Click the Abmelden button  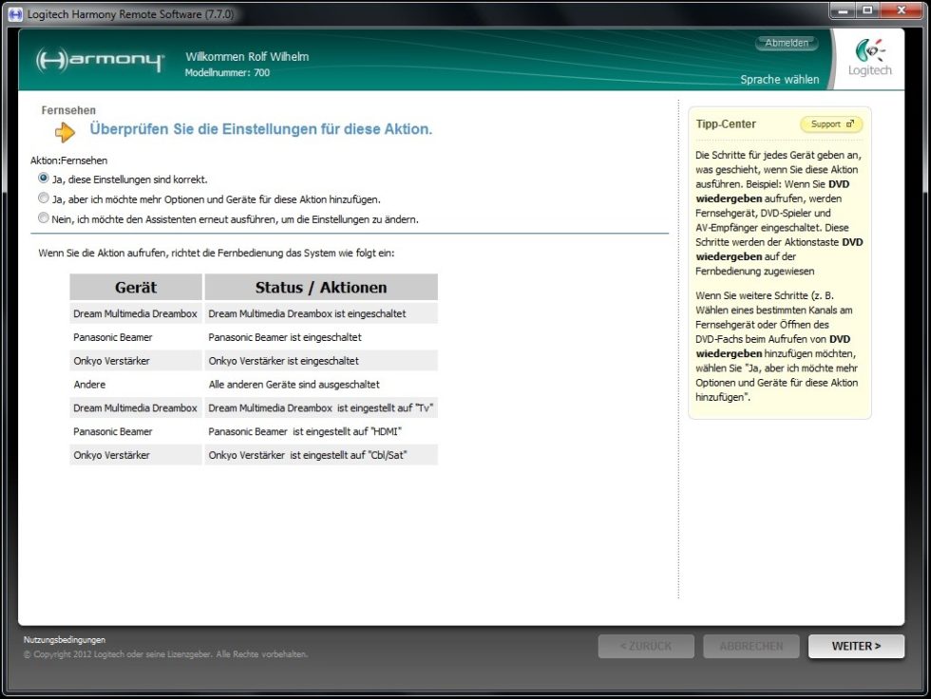pos(787,43)
